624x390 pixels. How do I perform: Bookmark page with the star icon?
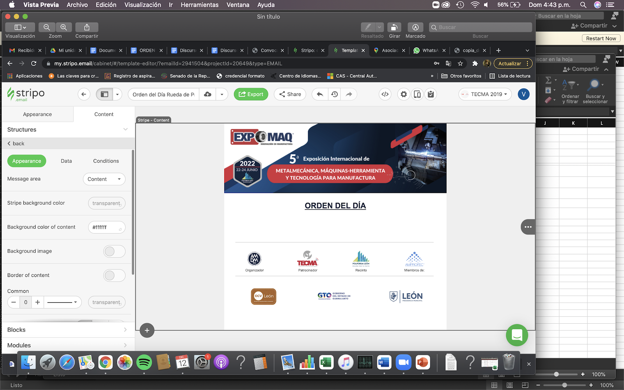tap(460, 63)
